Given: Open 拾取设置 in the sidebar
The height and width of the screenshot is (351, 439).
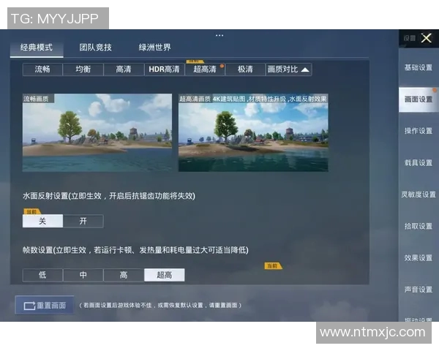Looking at the screenshot, I should pos(419,226).
